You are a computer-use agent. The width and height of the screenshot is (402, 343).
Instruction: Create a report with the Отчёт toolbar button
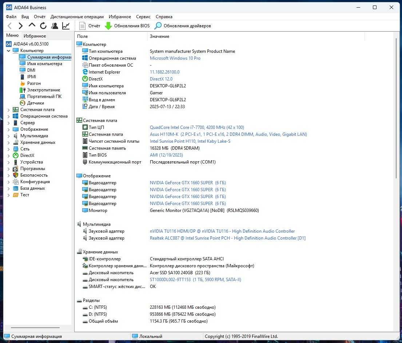coord(89,25)
